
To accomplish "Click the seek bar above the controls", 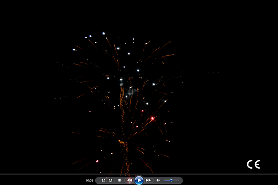I will click(x=139, y=174).
